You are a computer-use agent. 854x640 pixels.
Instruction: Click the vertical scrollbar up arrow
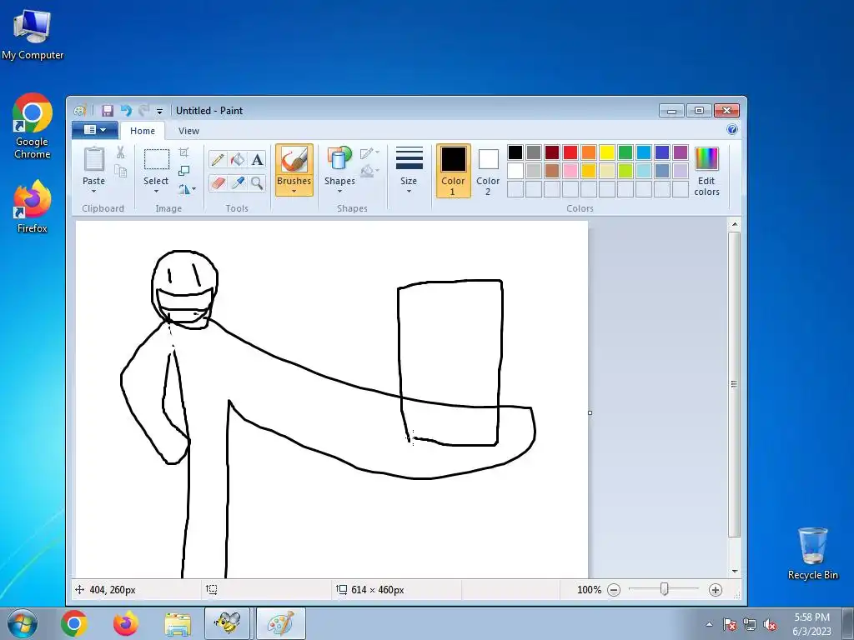(735, 224)
